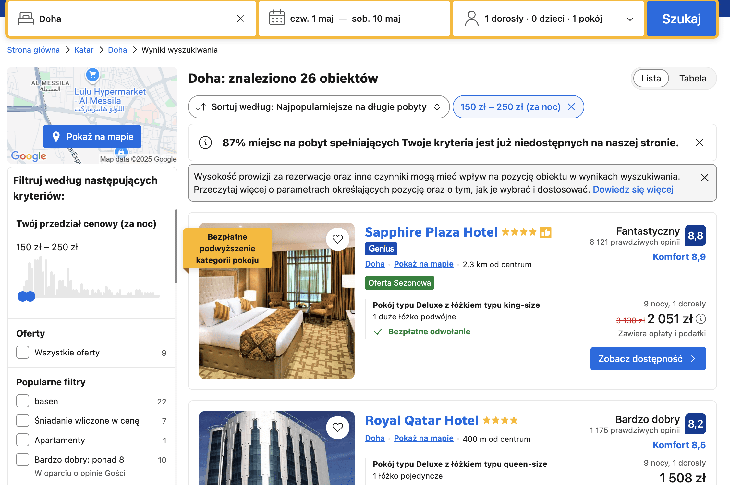This screenshot has width=730, height=485.
Task: Save Royal Qatar Hotel with heart icon
Action: tap(338, 428)
